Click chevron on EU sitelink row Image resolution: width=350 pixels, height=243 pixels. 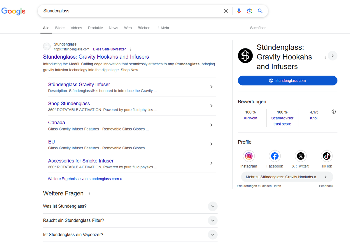coord(211,144)
